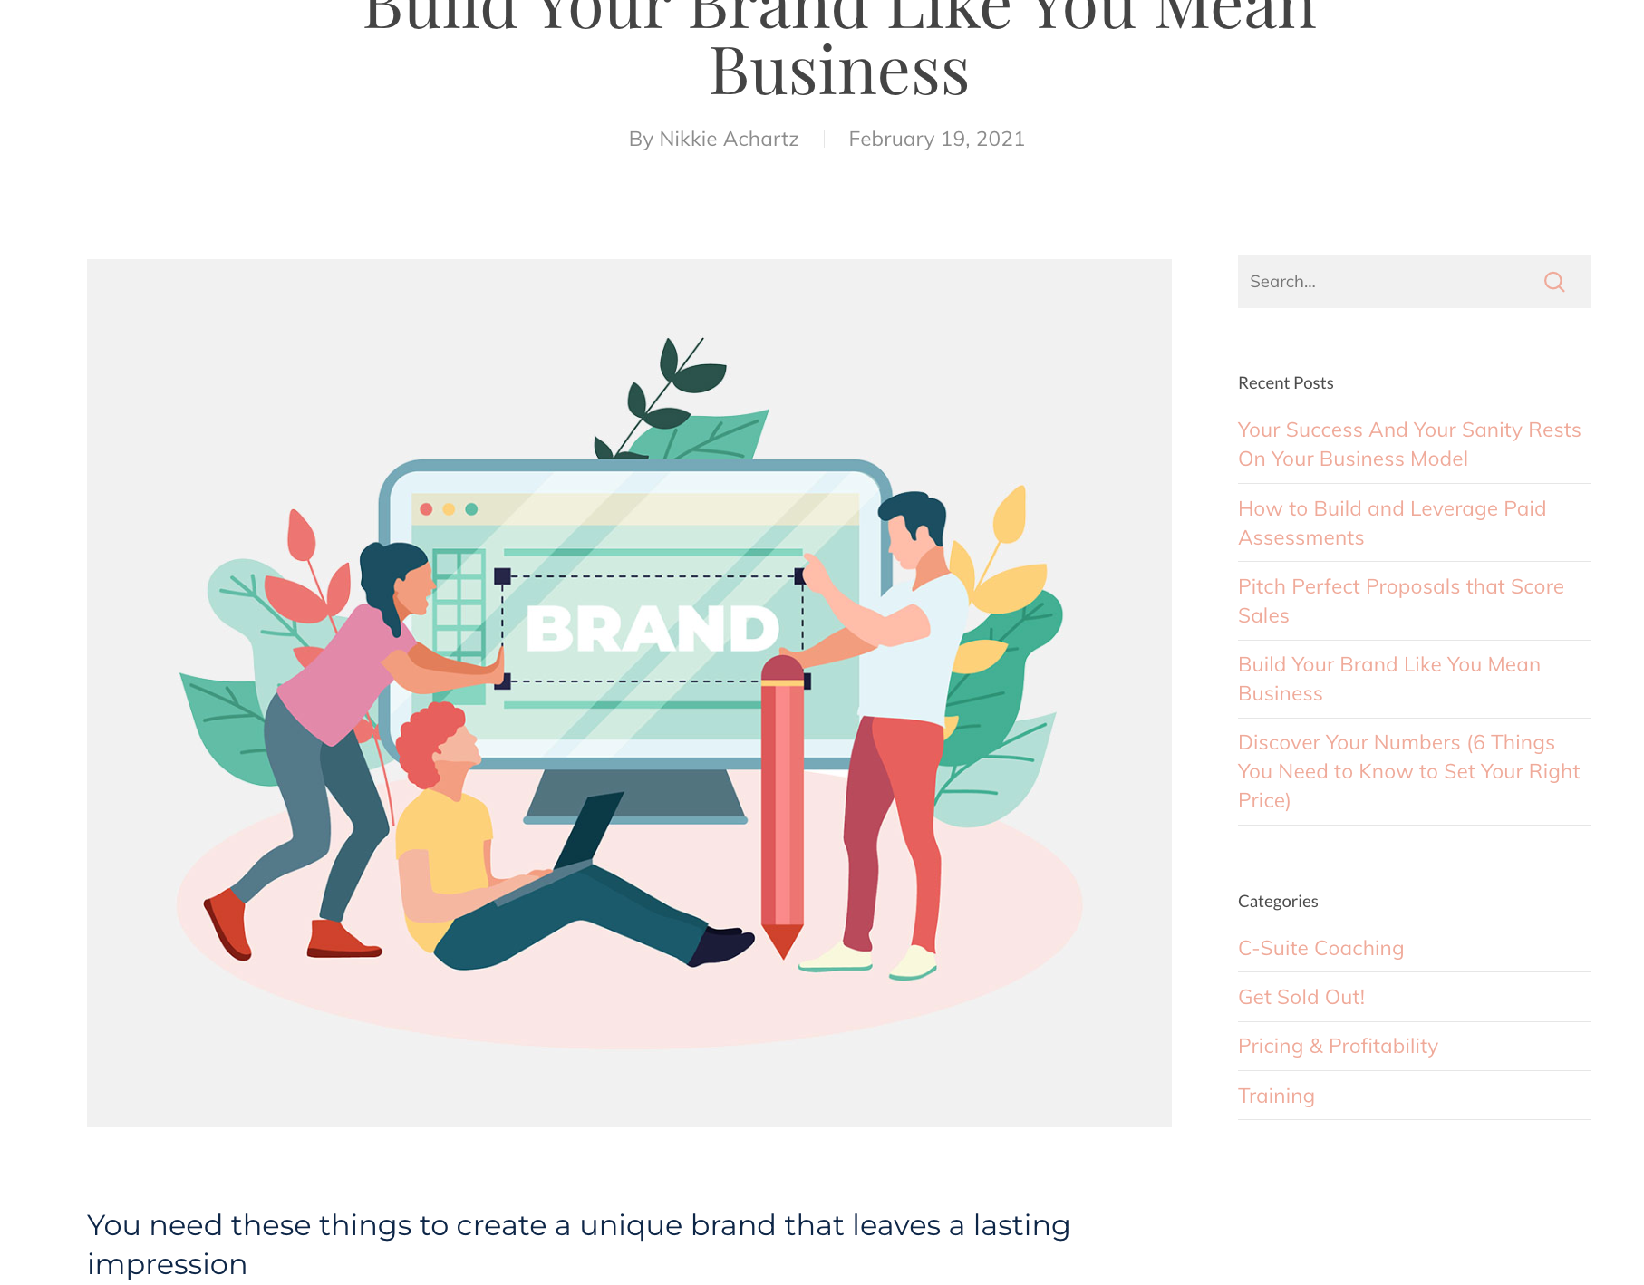1644x1285 pixels.
Task: Click the Recent Posts heading
Action: (1285, 382)
